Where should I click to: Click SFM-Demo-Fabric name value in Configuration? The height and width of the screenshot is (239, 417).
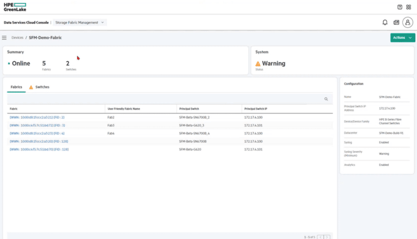tap(390, 97)
